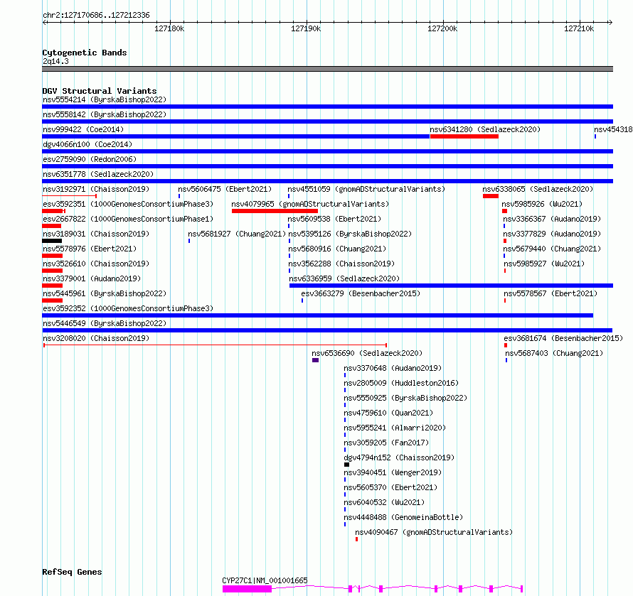Click the large magenta CYP27C1 exon block

point(247,589)
